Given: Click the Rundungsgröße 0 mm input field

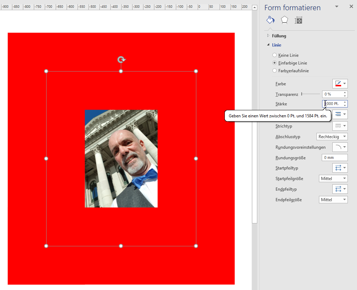Looking at the screenshot, I should pos(334,158).
